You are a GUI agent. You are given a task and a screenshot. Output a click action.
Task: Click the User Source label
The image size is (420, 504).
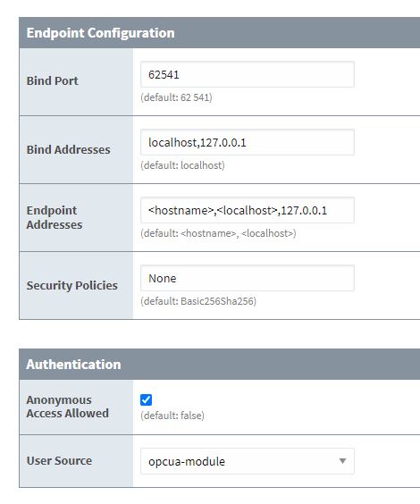point(59,460)
